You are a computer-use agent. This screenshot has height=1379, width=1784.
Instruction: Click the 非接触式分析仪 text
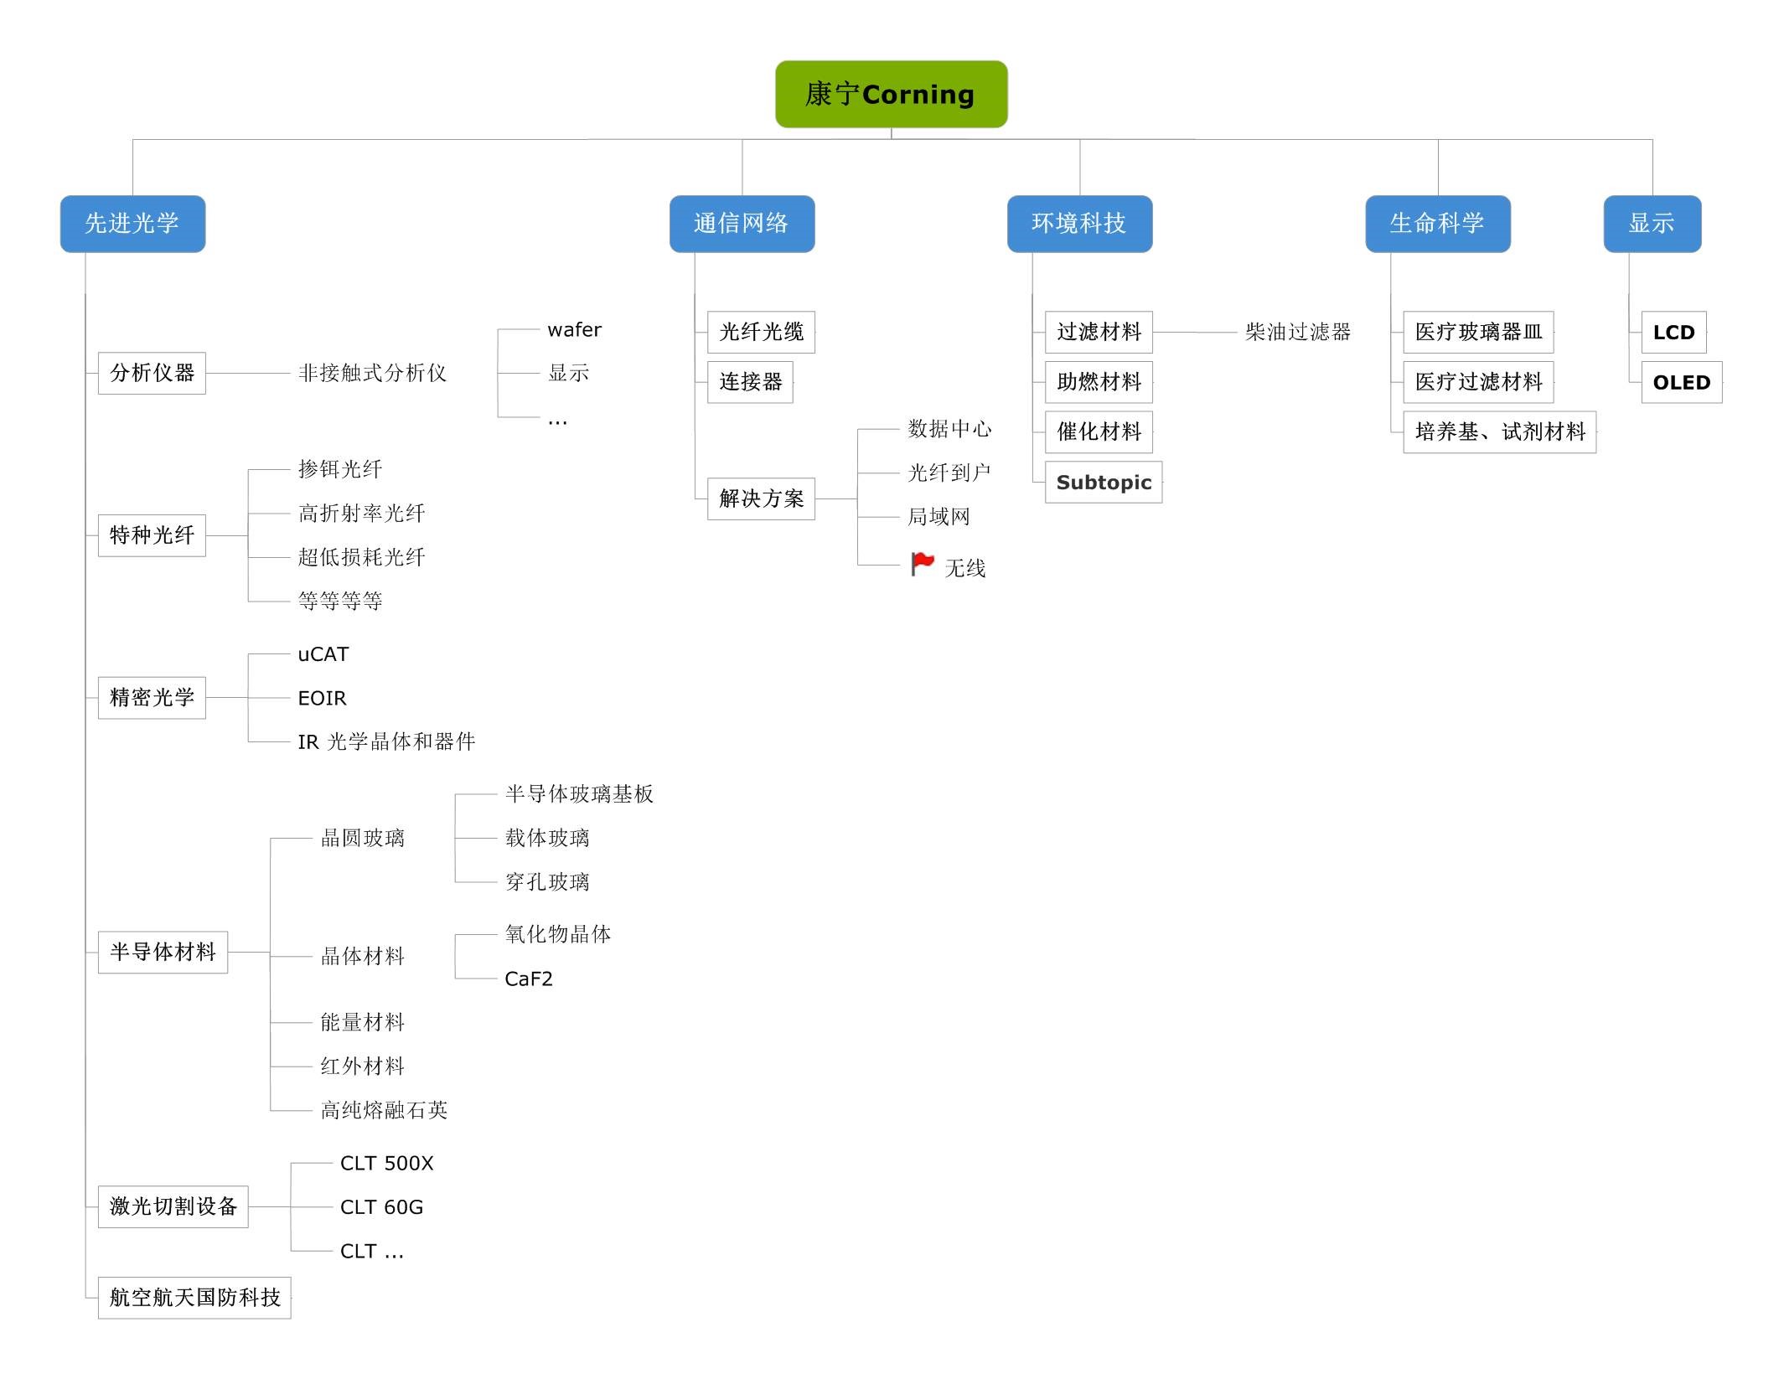click(x=372, y=373)
